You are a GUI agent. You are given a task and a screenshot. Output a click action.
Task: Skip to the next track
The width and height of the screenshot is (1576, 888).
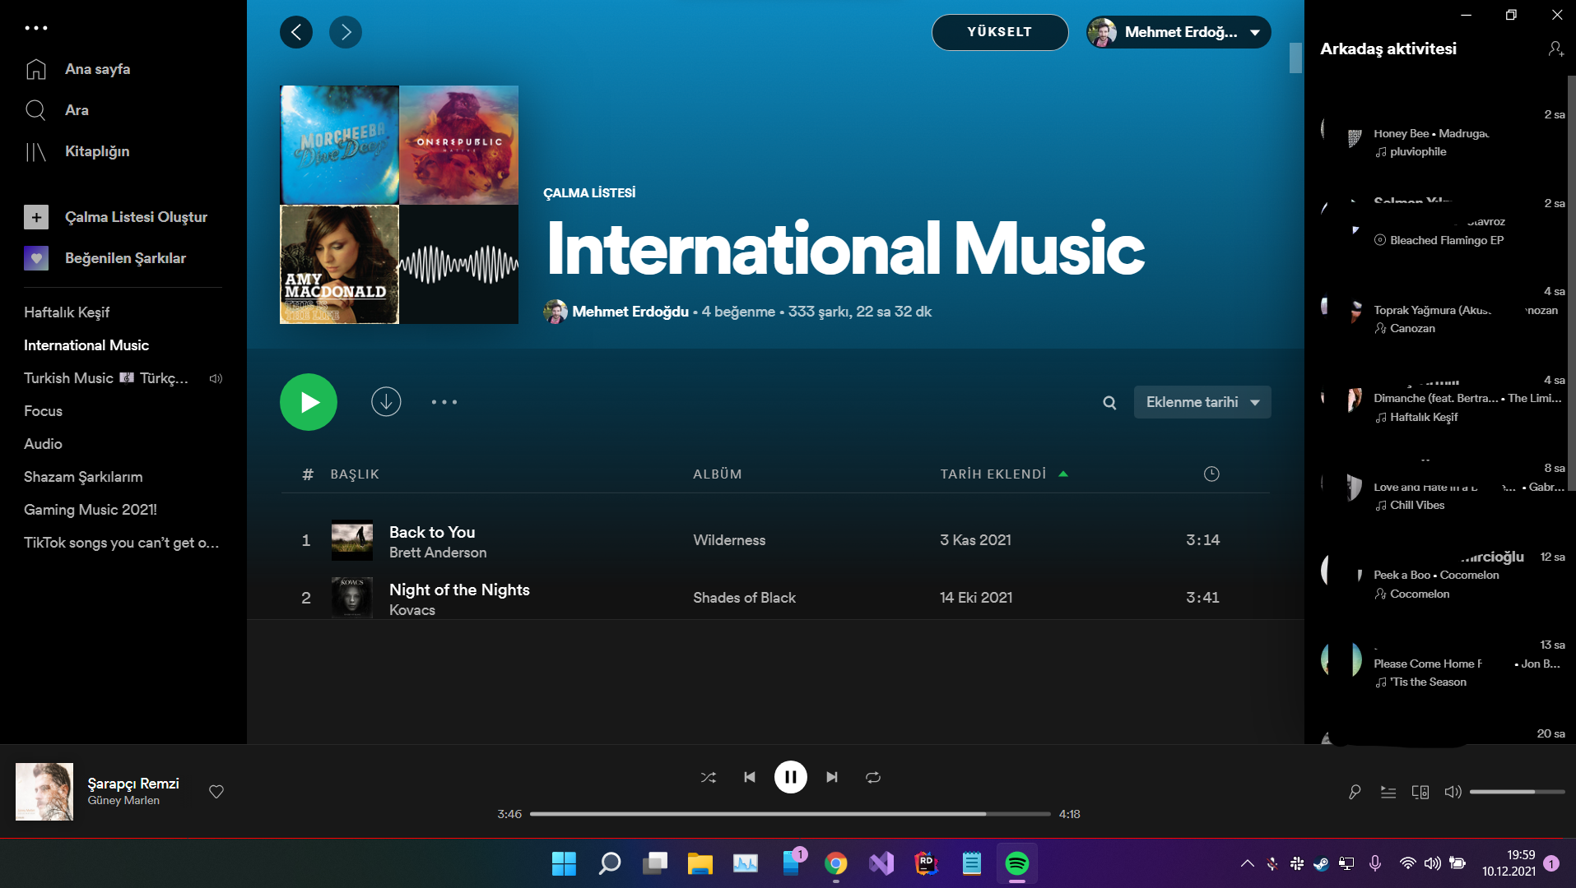(832, 777)
